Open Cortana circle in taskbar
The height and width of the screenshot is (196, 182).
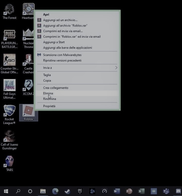[30, 191]
